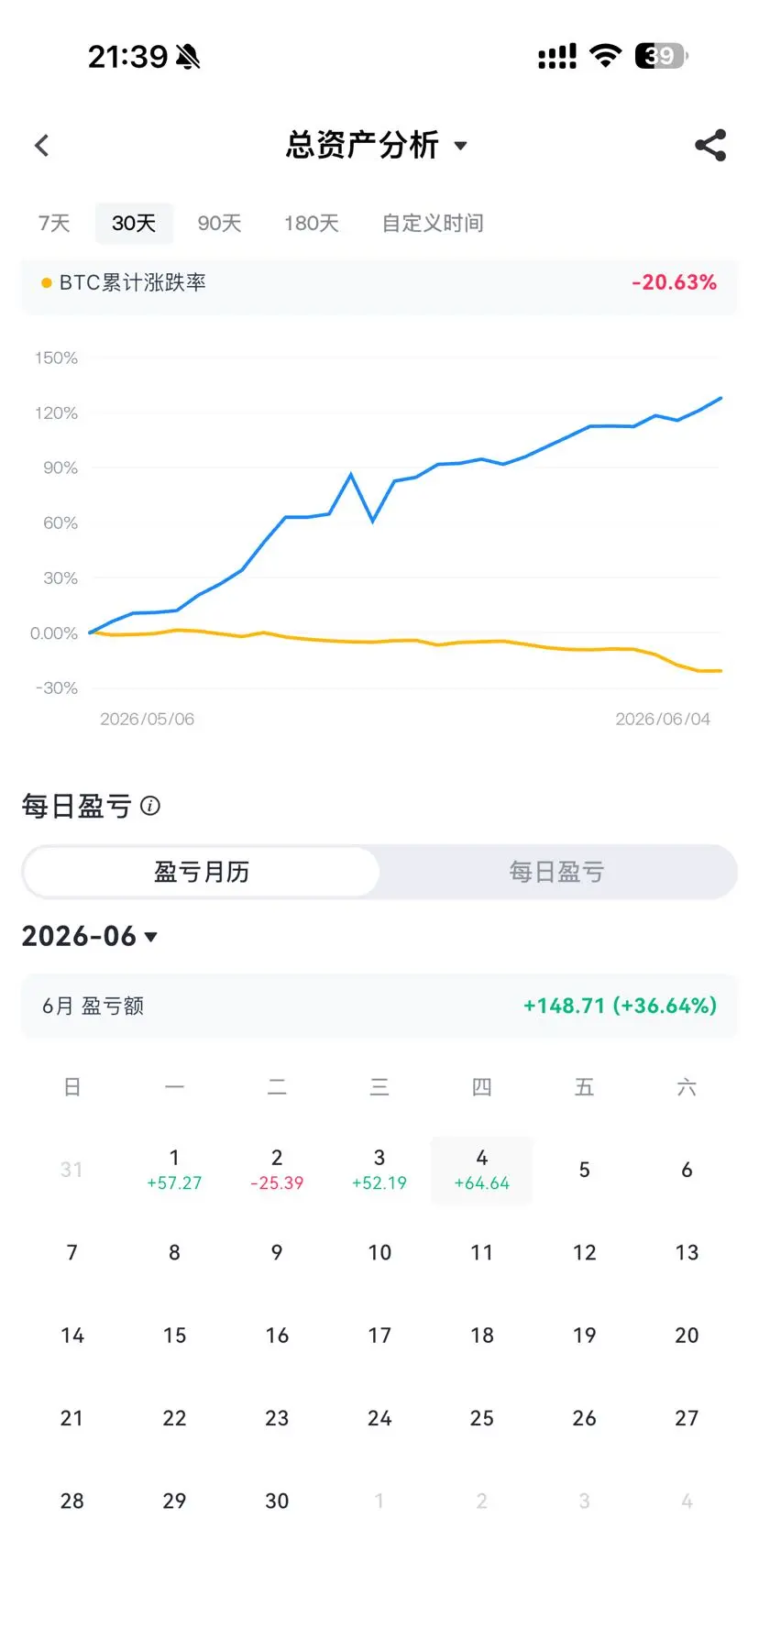The width and height of the screenshot is (759, 1650).
Task: Toggle the BTC累计涨跌率 legend dot
Action: [x=47, y=282]
